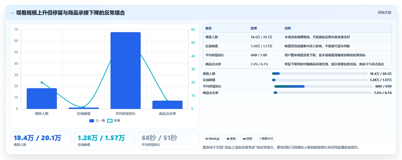Click table value 7.4% / 6.1%
Screen dimensions: 402x160
tap(259, 64)
